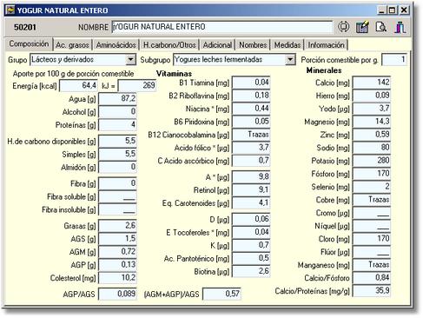Click the B6 Piridoxina value field

click(x=251, y=122)
